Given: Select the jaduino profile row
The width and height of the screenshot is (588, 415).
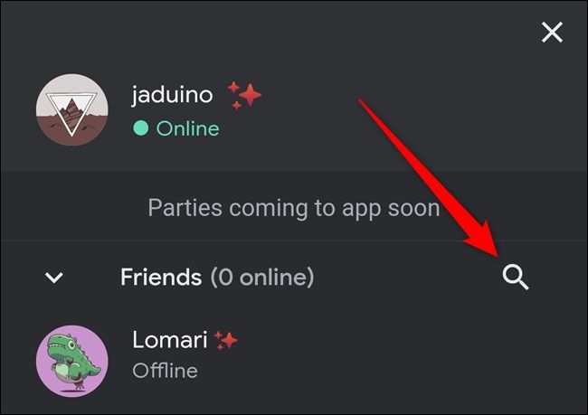Looking at the screenshot, I should coord(294,109).
